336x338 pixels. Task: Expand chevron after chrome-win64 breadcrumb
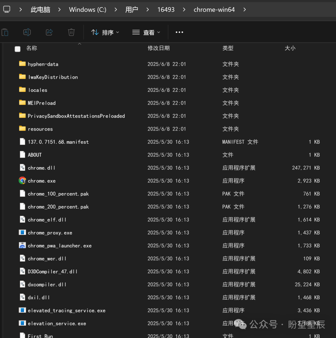[245, 9]
